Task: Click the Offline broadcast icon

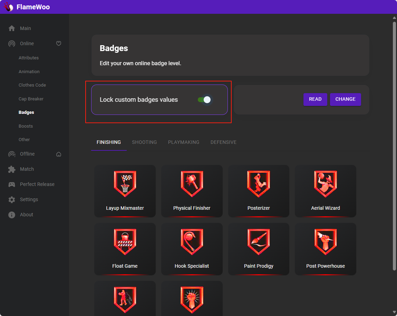Action: [12, 154]
